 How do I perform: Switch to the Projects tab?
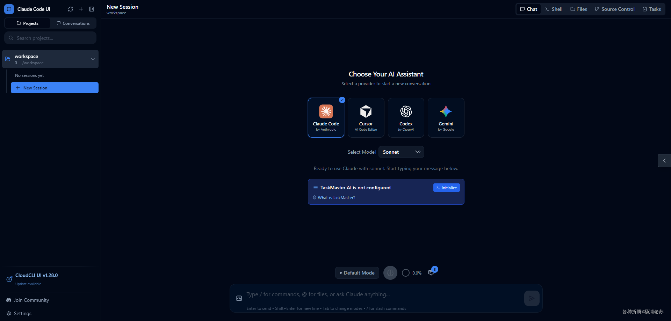tap(28, 23)
